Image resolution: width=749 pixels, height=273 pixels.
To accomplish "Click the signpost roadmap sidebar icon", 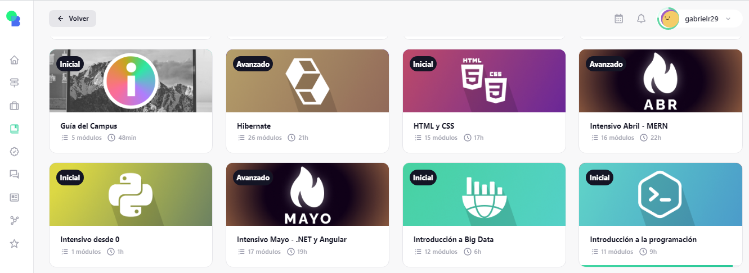I will (15, 83).
